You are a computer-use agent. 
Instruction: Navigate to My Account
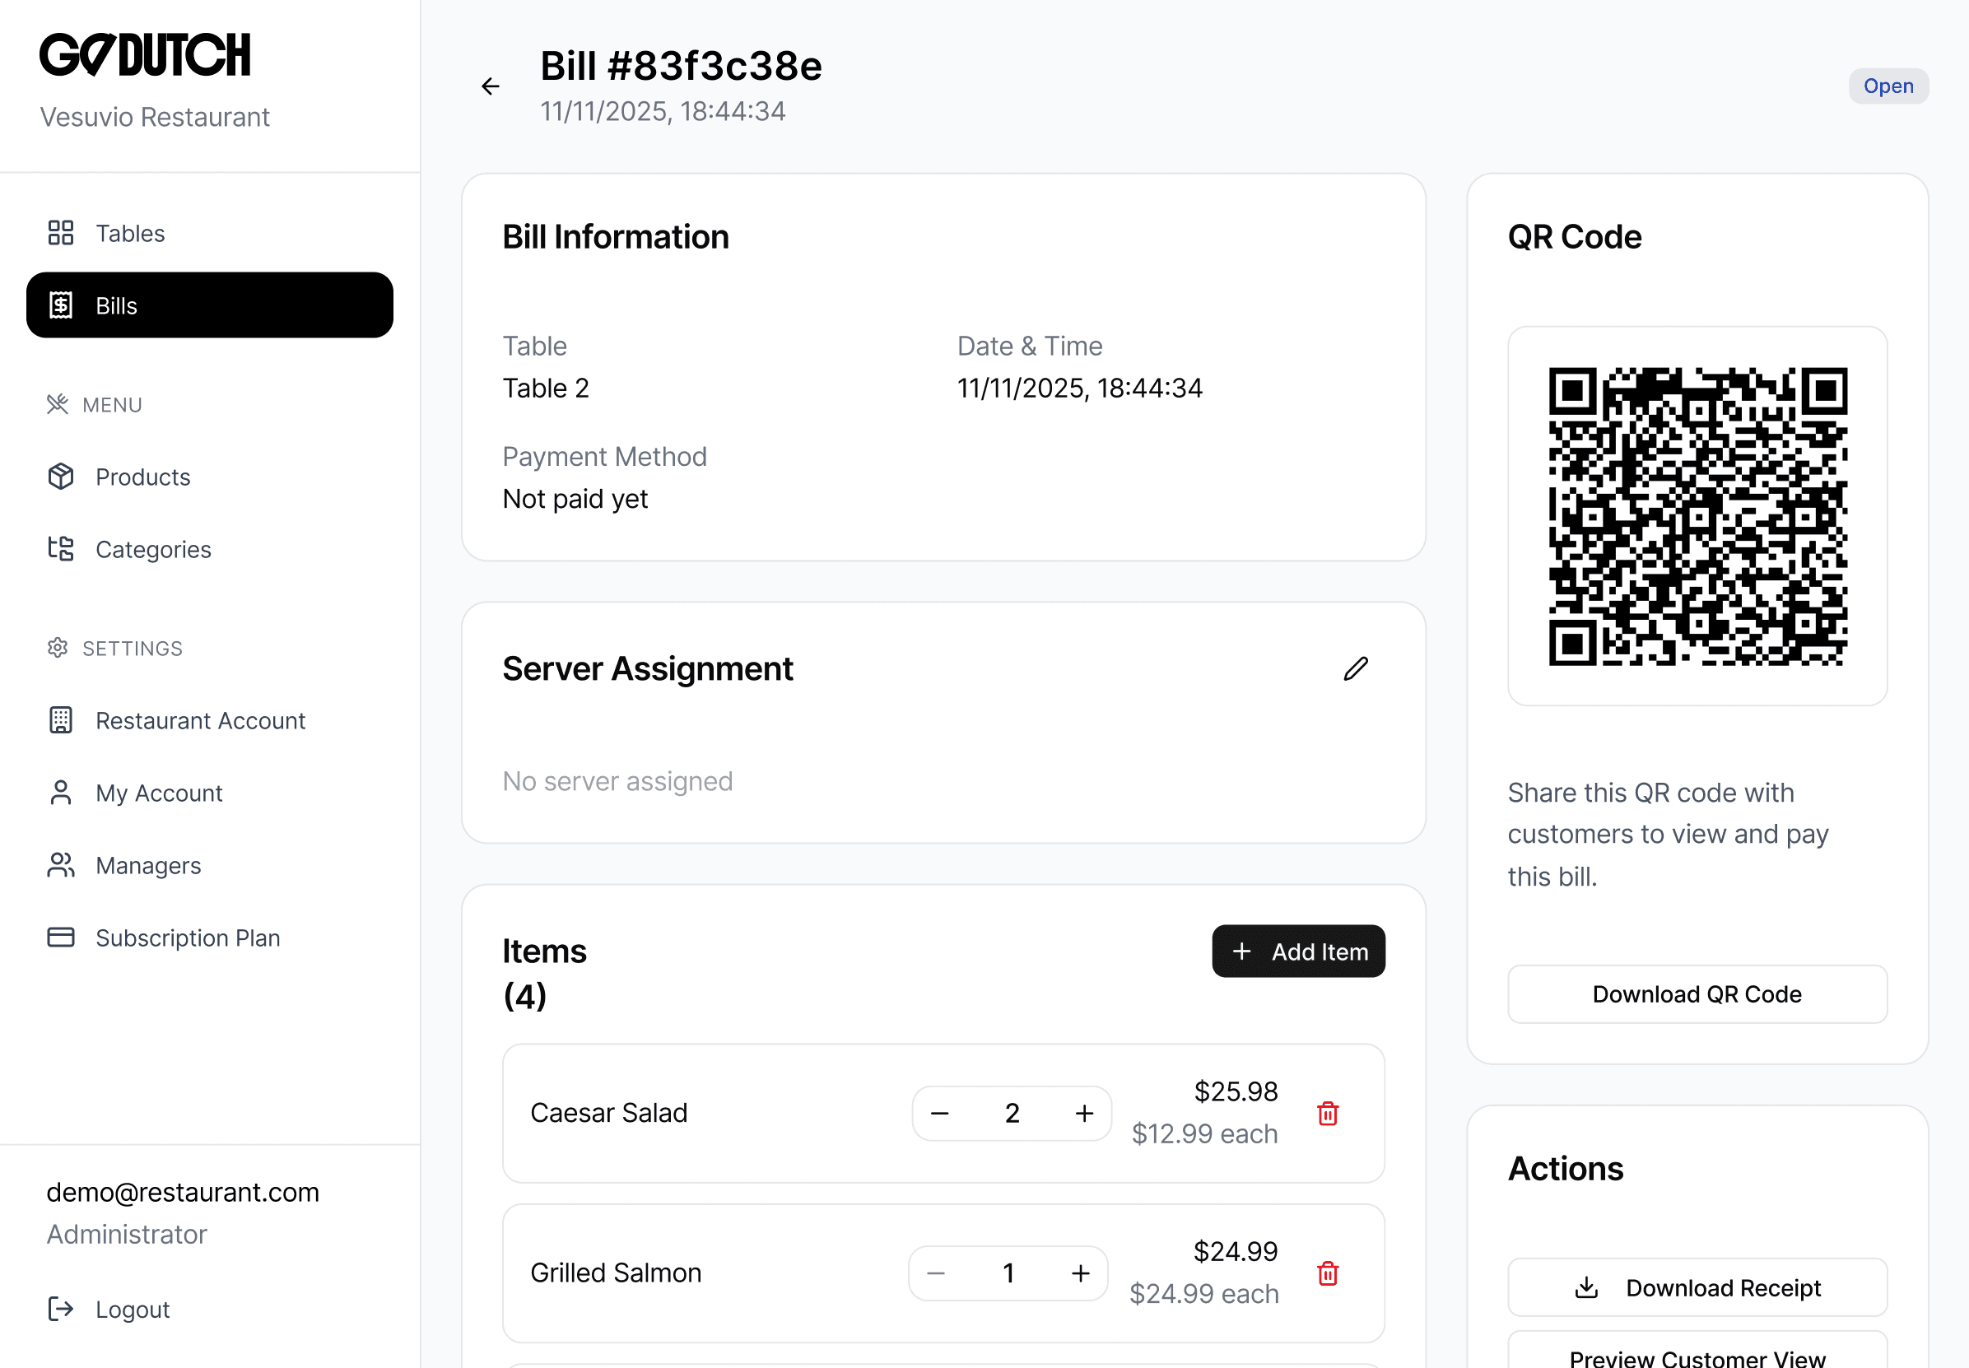159,793
